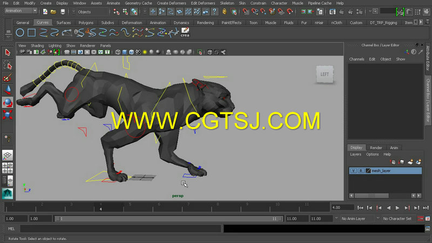Go to end of playback range
The height and width of the screenshot is (243, 432).
[426, 208]
